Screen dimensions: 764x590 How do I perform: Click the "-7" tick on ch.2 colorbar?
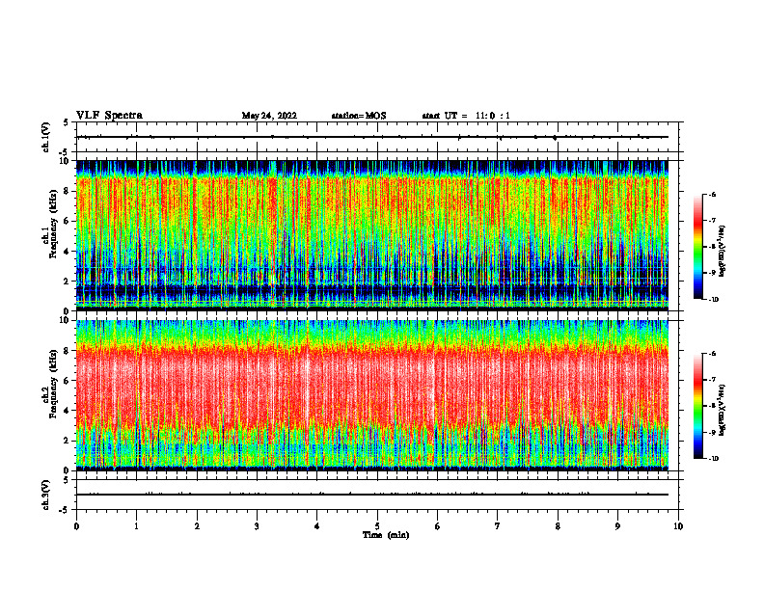[712, 380]
